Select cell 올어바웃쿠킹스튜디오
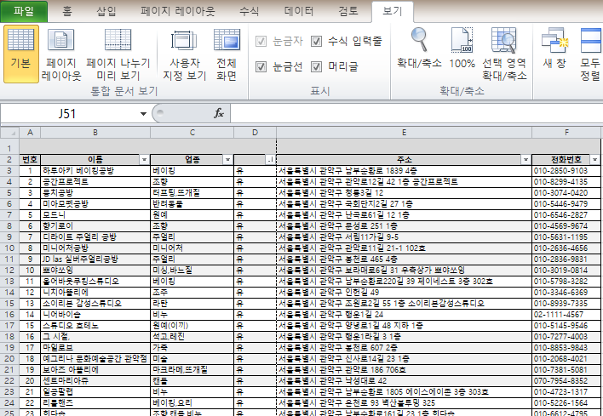Image resolution: width=603 pixels, height=416 pixels. pos(95,282)
